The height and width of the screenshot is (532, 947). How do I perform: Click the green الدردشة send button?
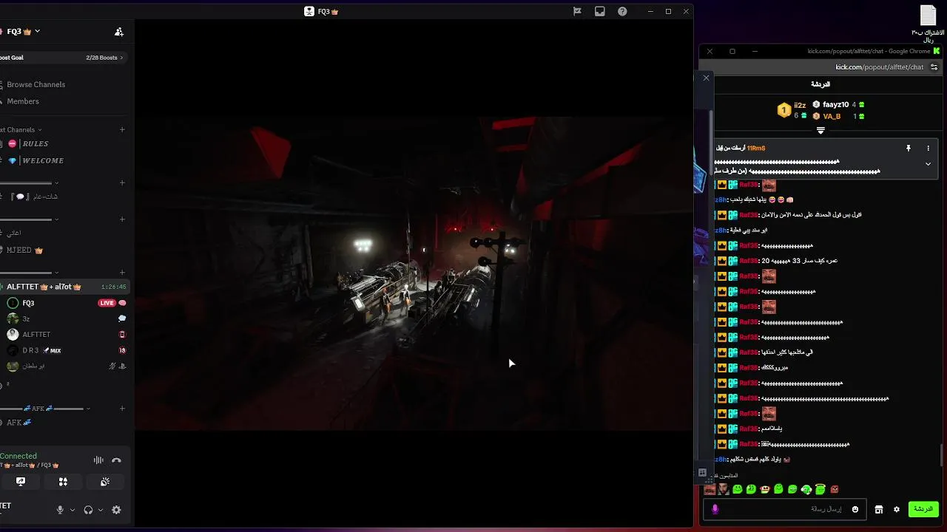click(923, 509)
